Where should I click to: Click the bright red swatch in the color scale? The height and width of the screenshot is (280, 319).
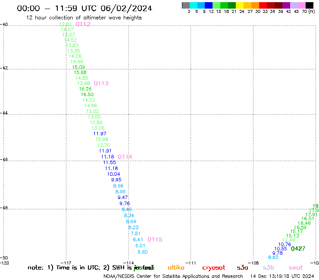click(x=263, y=5)
